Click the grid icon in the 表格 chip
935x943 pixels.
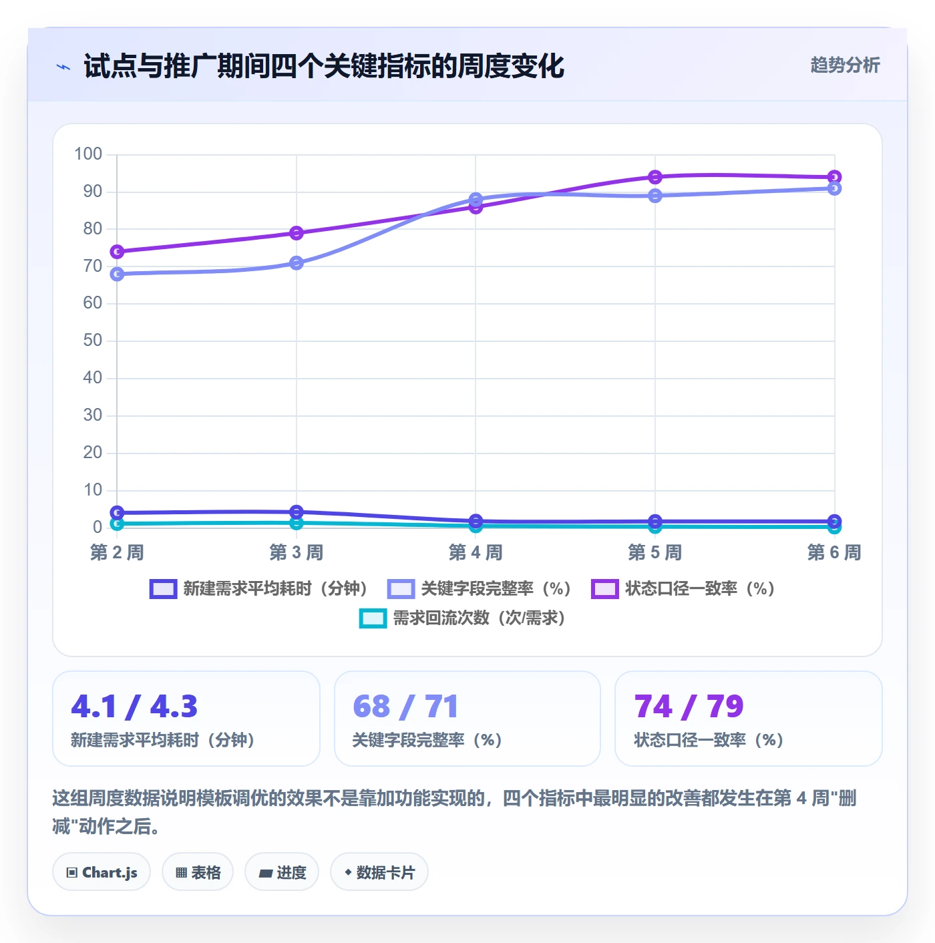pos(181,872)
